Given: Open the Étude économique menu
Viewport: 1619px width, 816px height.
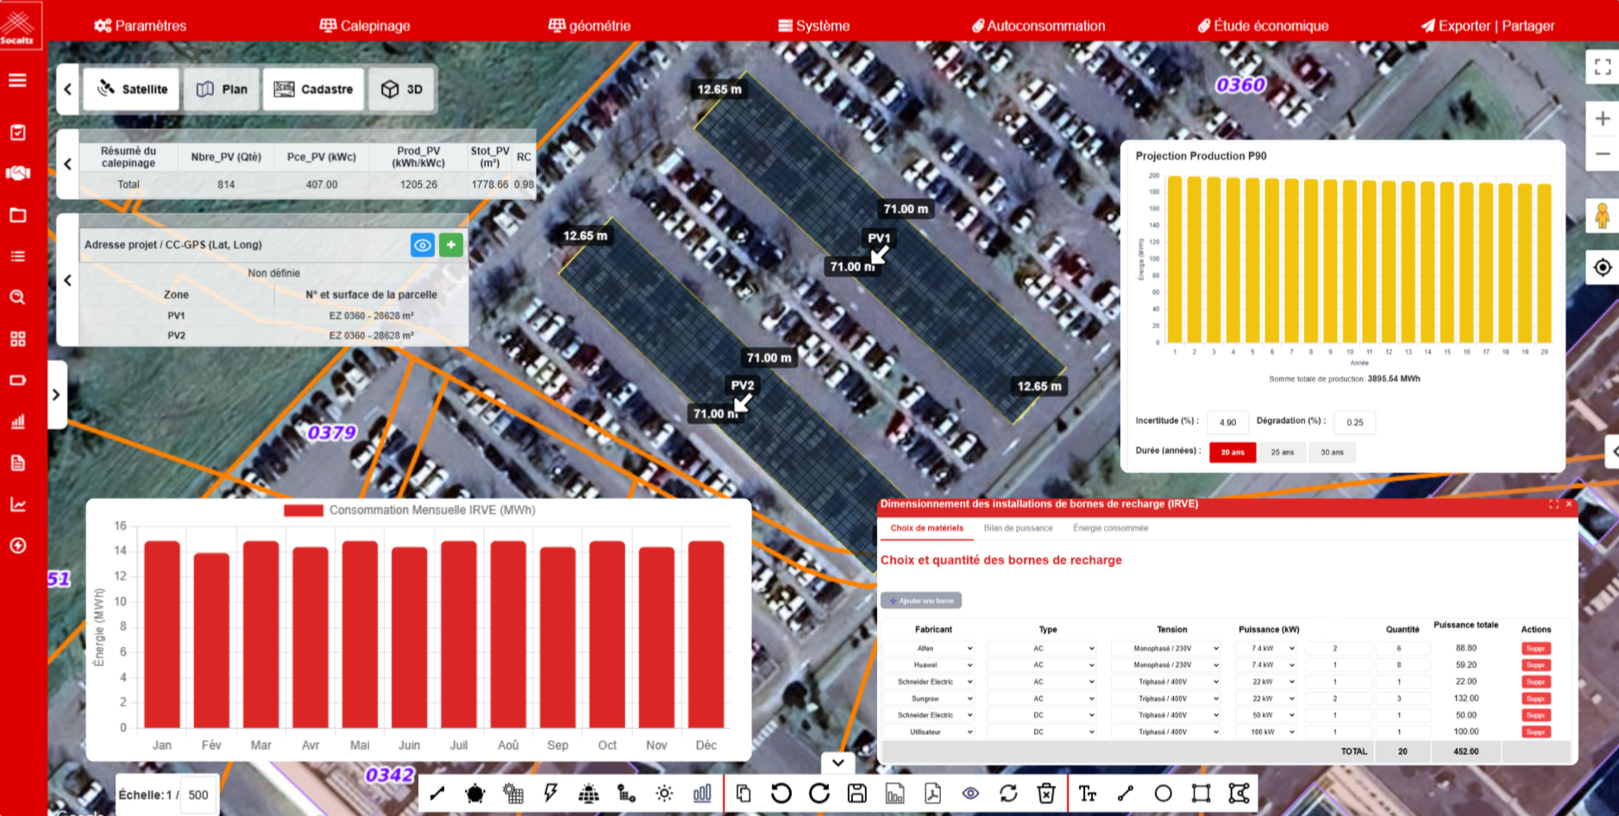Looking at the screenshot, I should click(1264, 26).
